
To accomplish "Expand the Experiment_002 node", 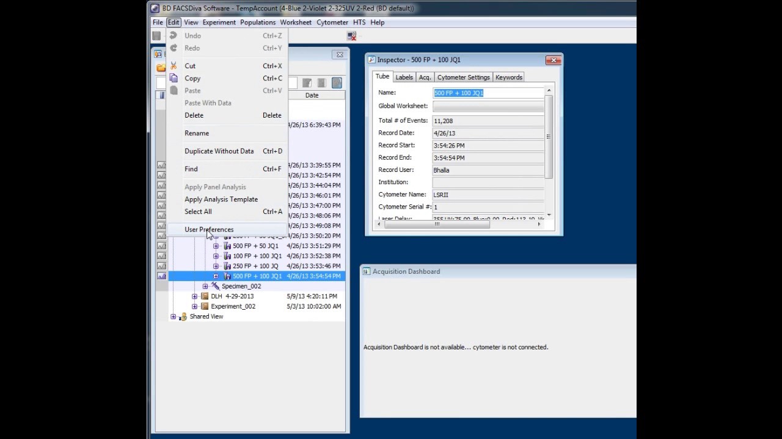I will 195,306.
